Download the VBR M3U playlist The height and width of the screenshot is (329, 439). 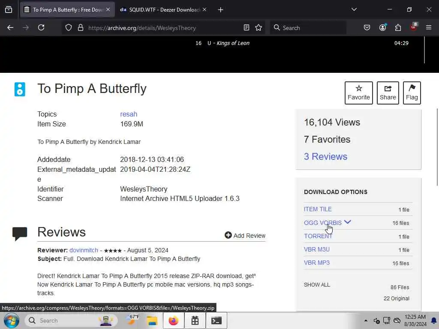(x=317, y=249)
